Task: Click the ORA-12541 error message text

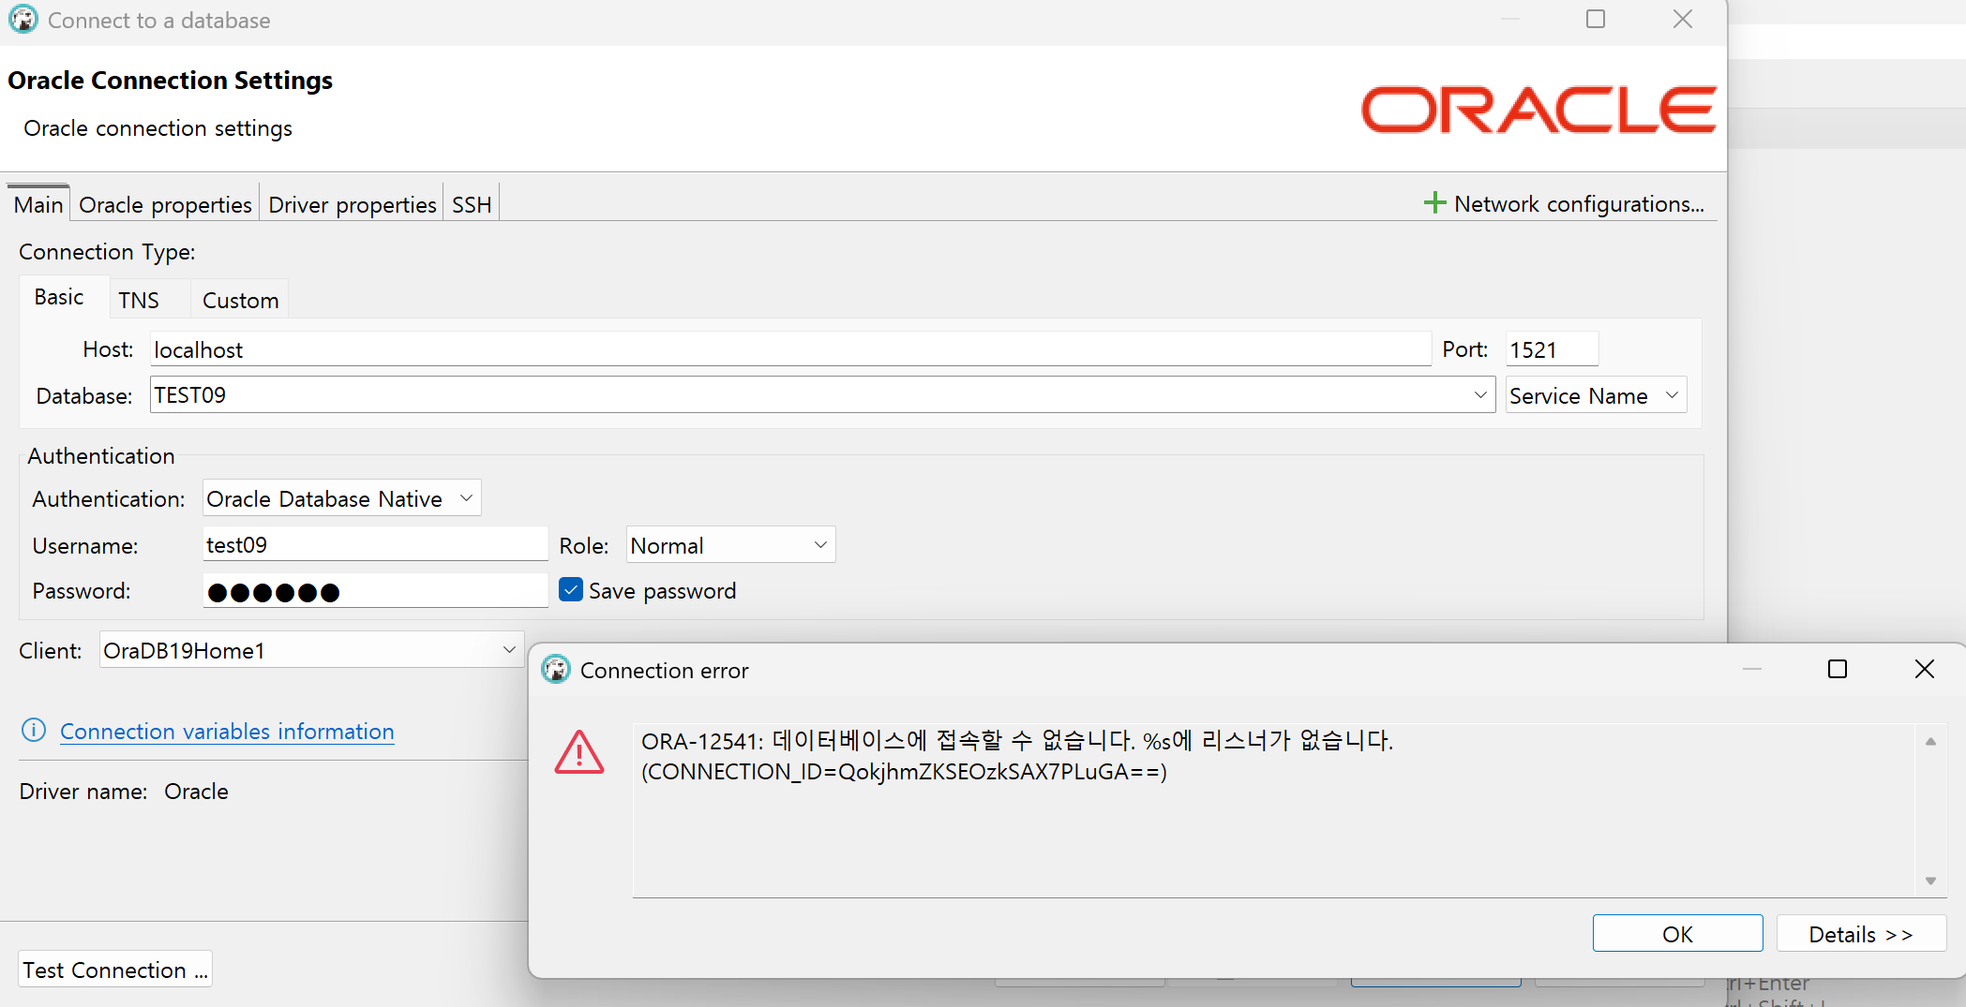Action: pos(1017,755)
